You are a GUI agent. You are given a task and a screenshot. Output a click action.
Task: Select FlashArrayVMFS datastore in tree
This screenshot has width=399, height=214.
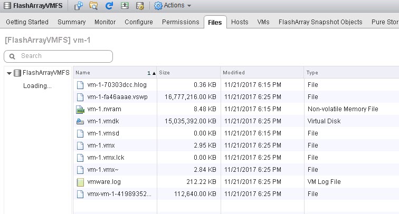pyautogui.click(x=46, y=73)
